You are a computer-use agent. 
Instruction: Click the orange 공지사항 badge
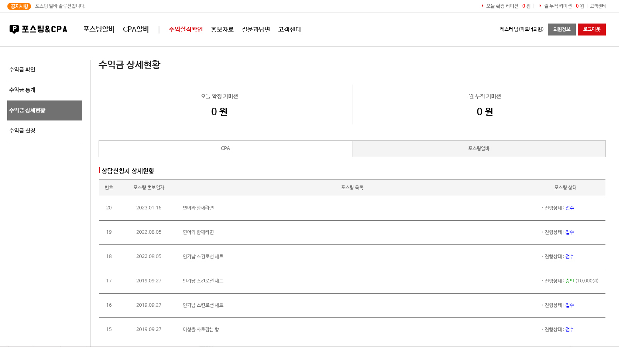point(19,6)
